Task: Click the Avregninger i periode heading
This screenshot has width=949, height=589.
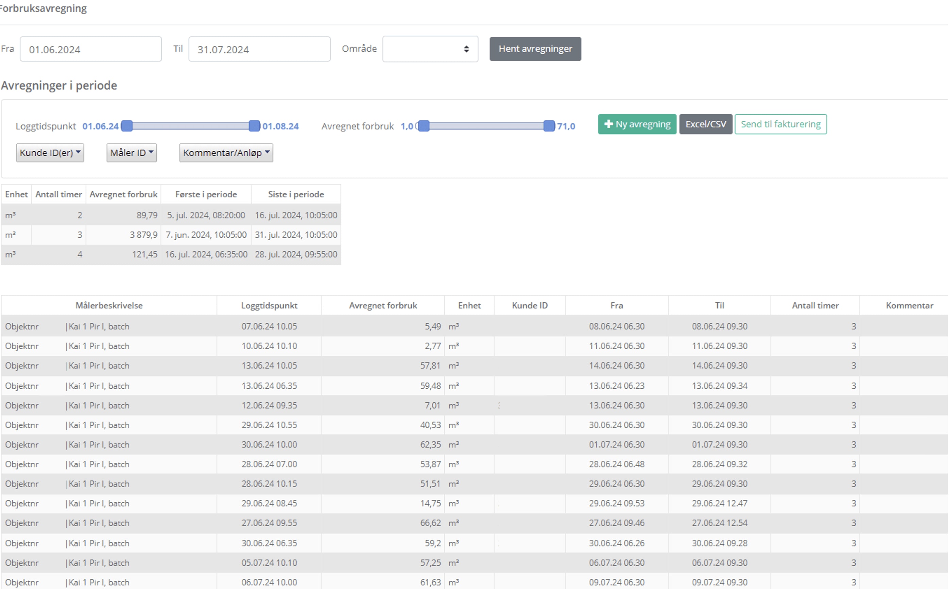Action: (59, 85)
